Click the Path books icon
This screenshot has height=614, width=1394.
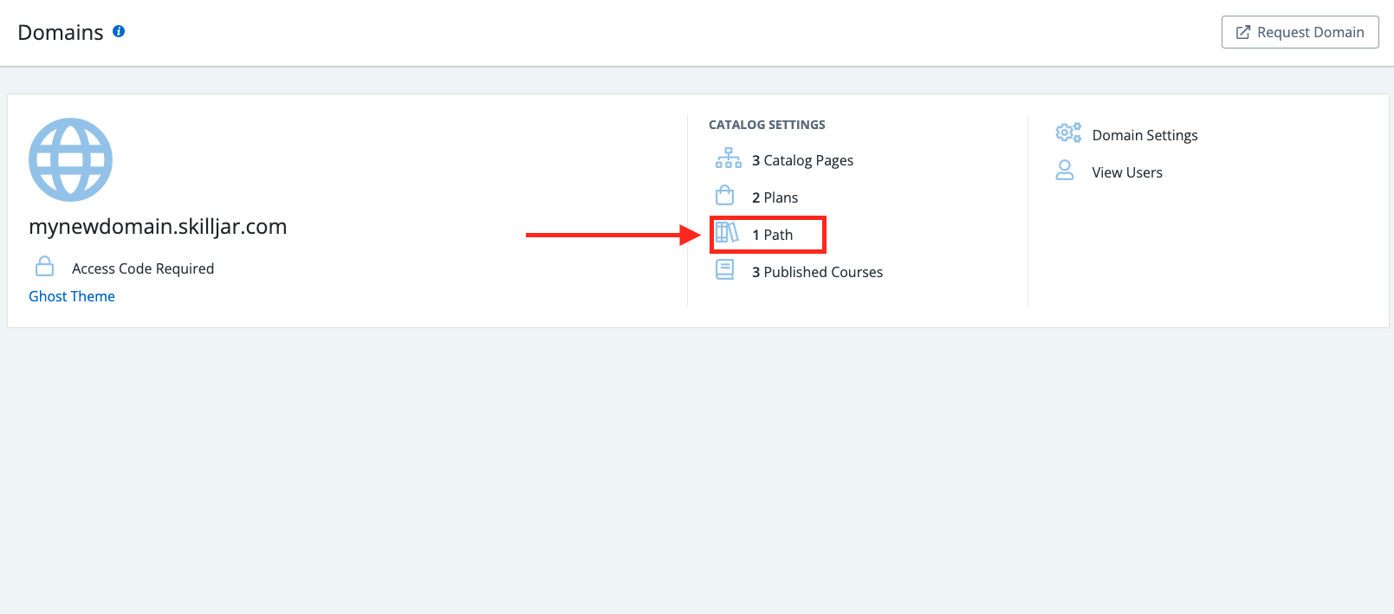pyautogui.click(x=727, y=233)
